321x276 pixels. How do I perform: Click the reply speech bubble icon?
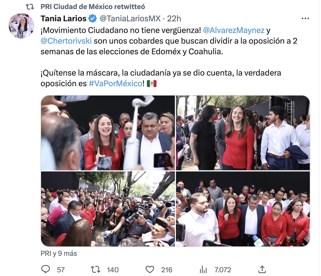tap(46, 269)
